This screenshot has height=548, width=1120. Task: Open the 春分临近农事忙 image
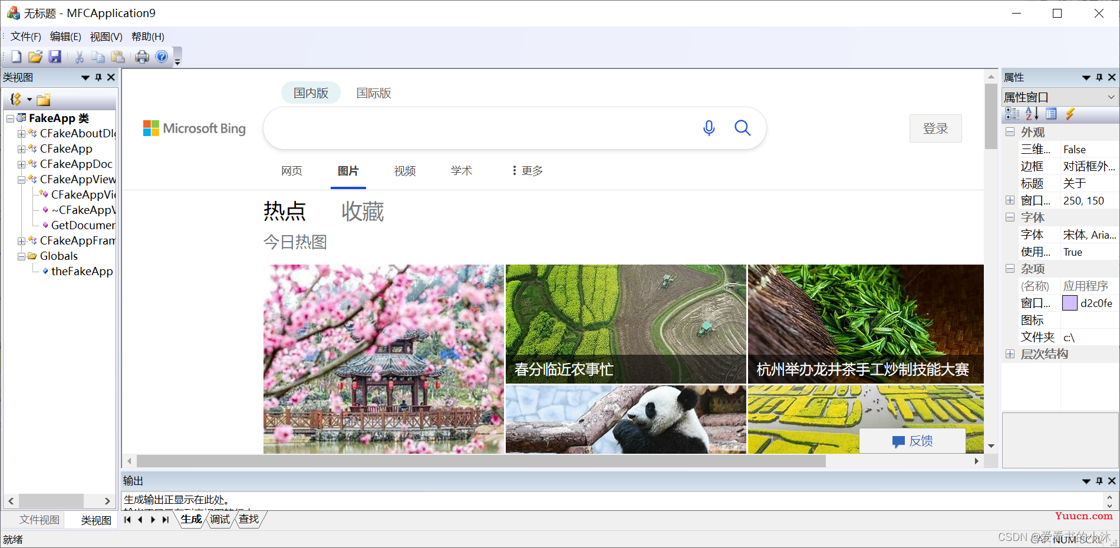626,324
